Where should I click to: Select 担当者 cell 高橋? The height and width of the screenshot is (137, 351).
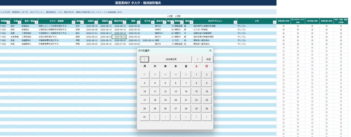(80, 37)
